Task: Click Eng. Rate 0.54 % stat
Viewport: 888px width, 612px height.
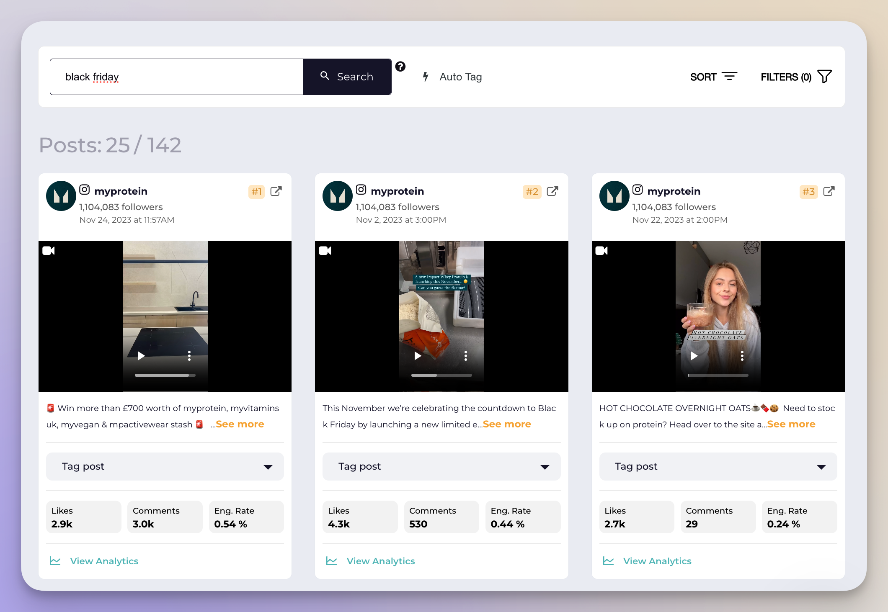Action: click(246, 517)
